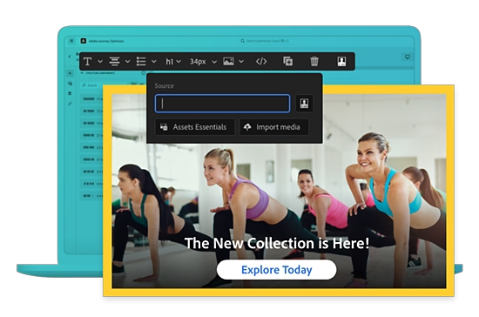Delete component using the trash icon
Viewport: 479px width, 317px height.
pos(314,61)
